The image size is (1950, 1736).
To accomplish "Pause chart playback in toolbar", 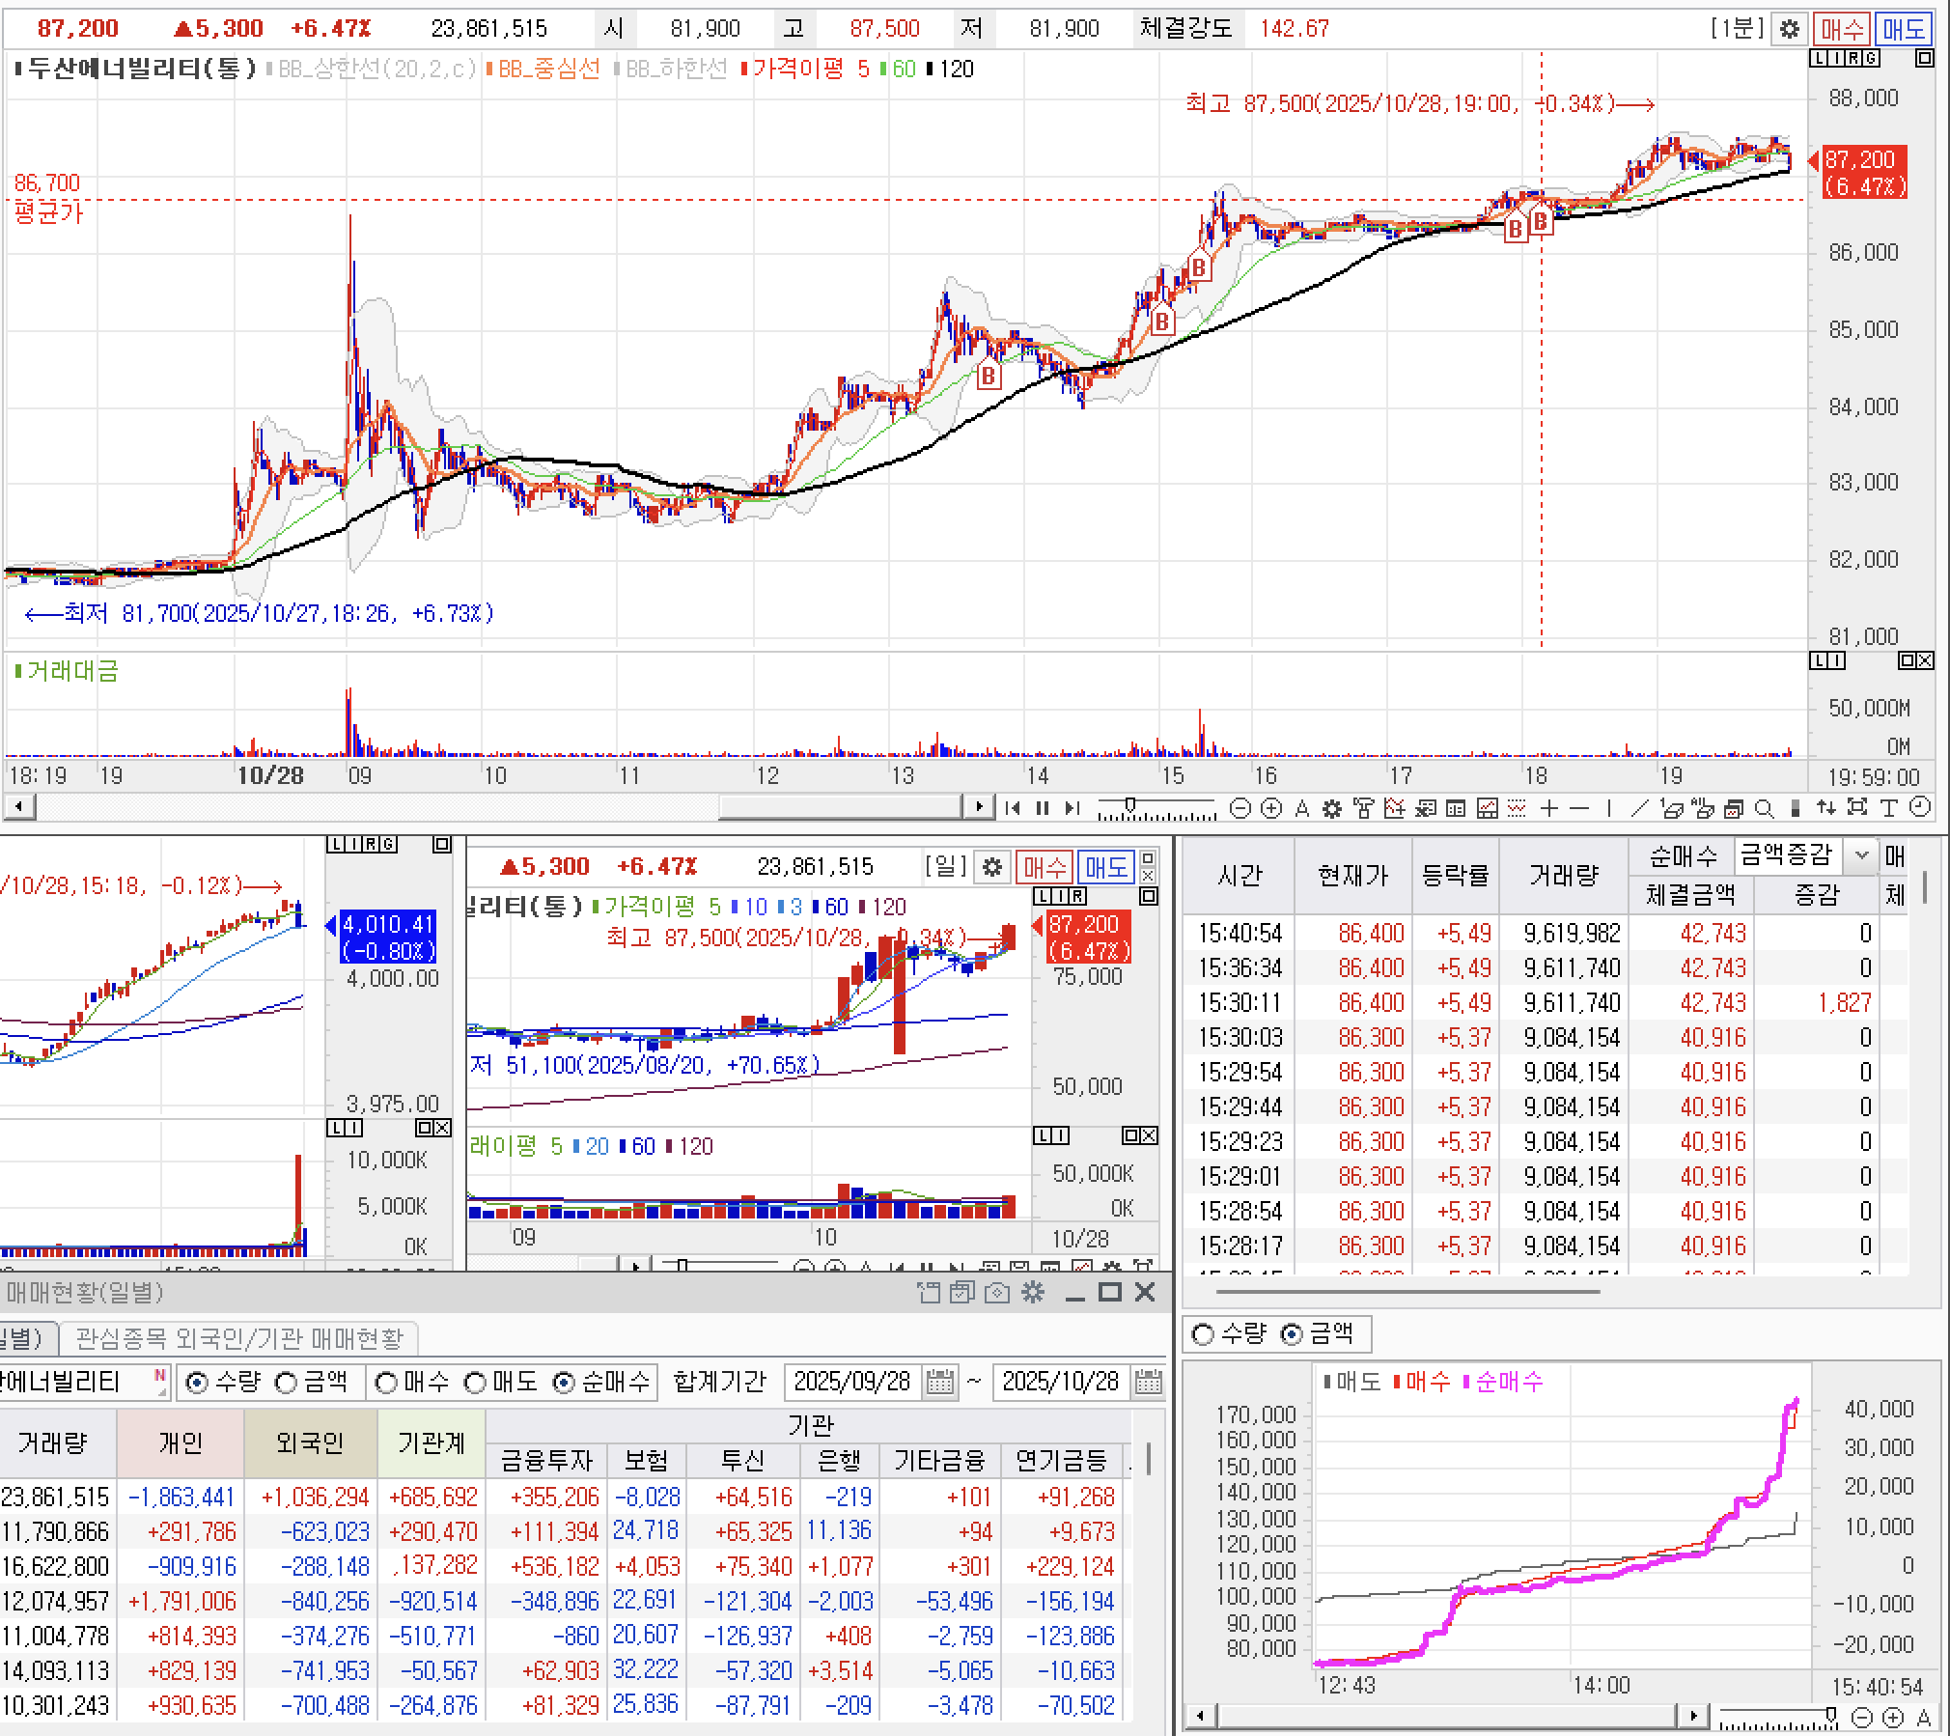I will point(1042,808).
